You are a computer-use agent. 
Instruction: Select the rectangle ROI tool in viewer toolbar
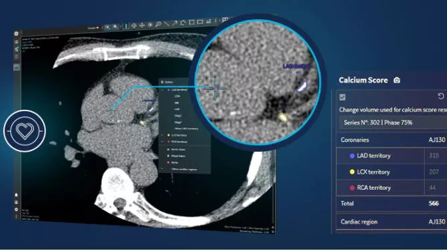coord(191,22)
